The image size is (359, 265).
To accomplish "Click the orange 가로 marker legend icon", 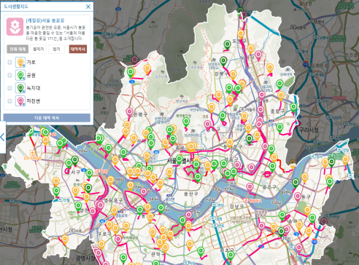I will coord(20,62).
